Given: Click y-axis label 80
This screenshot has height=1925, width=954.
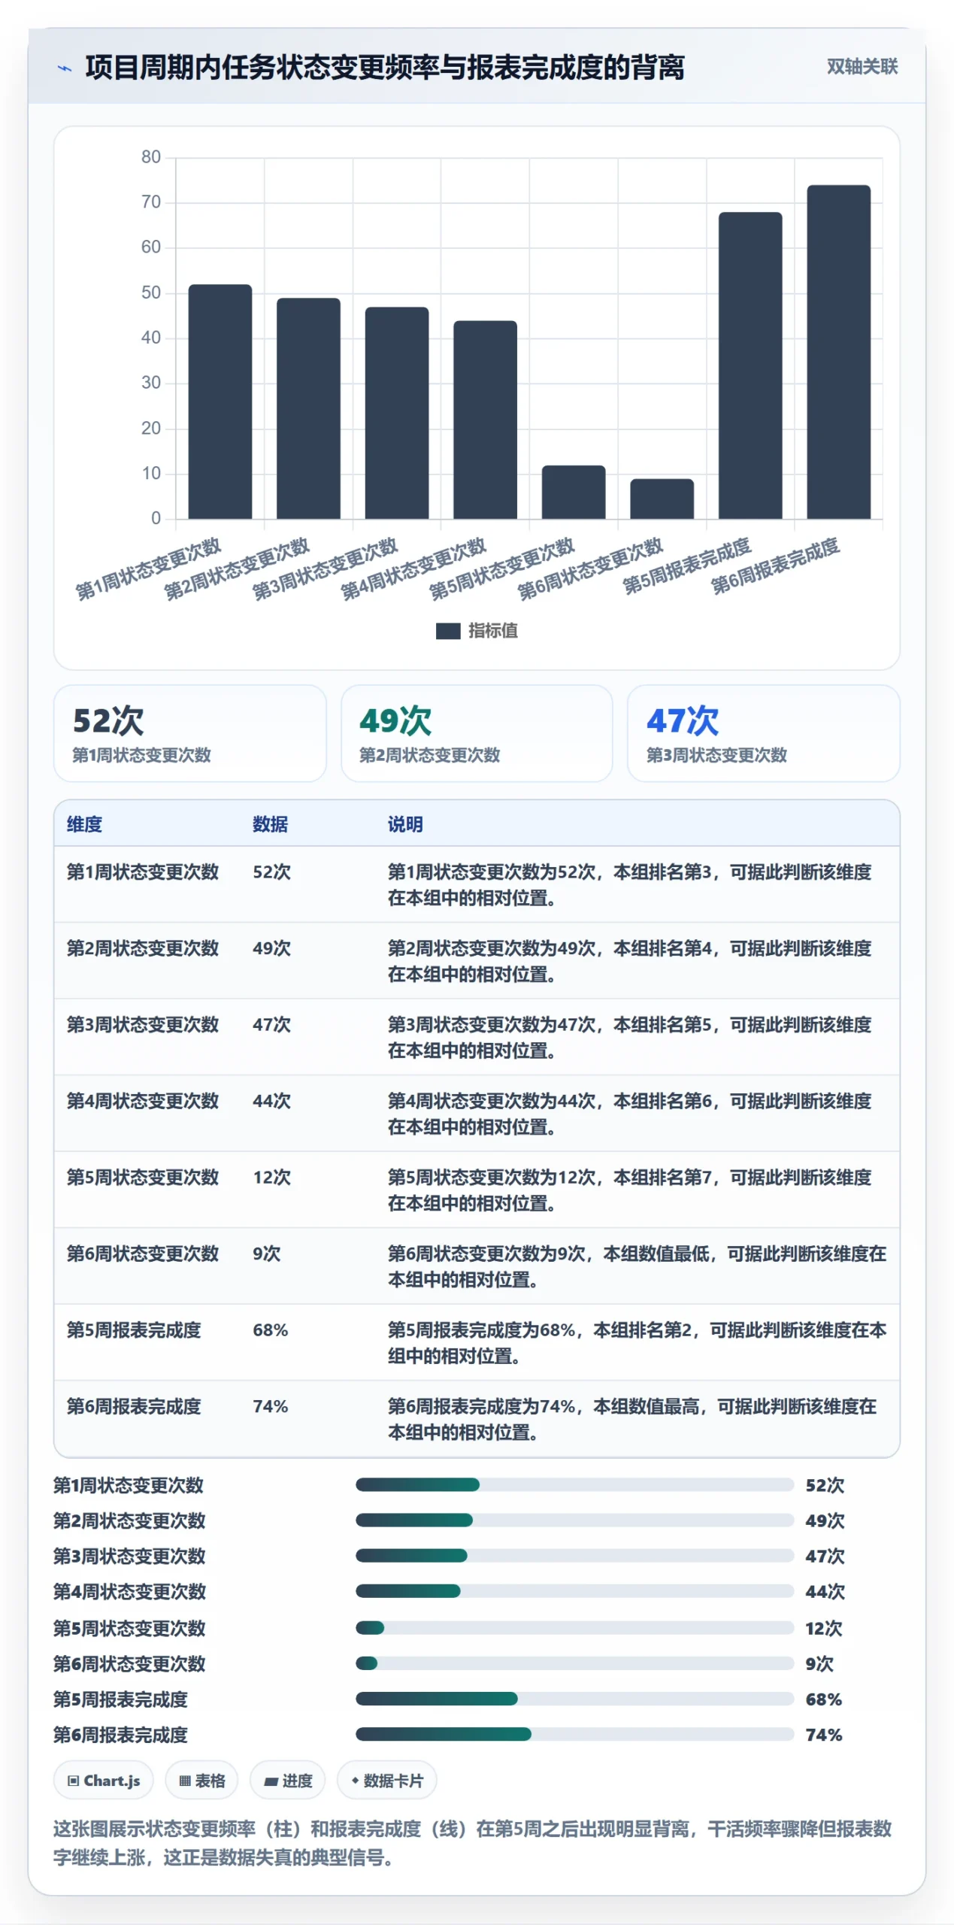Looking at the screenshot, I should tap(150, 157).
